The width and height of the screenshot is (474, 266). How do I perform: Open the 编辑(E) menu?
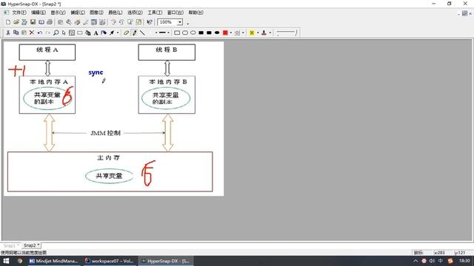point(39,13)
